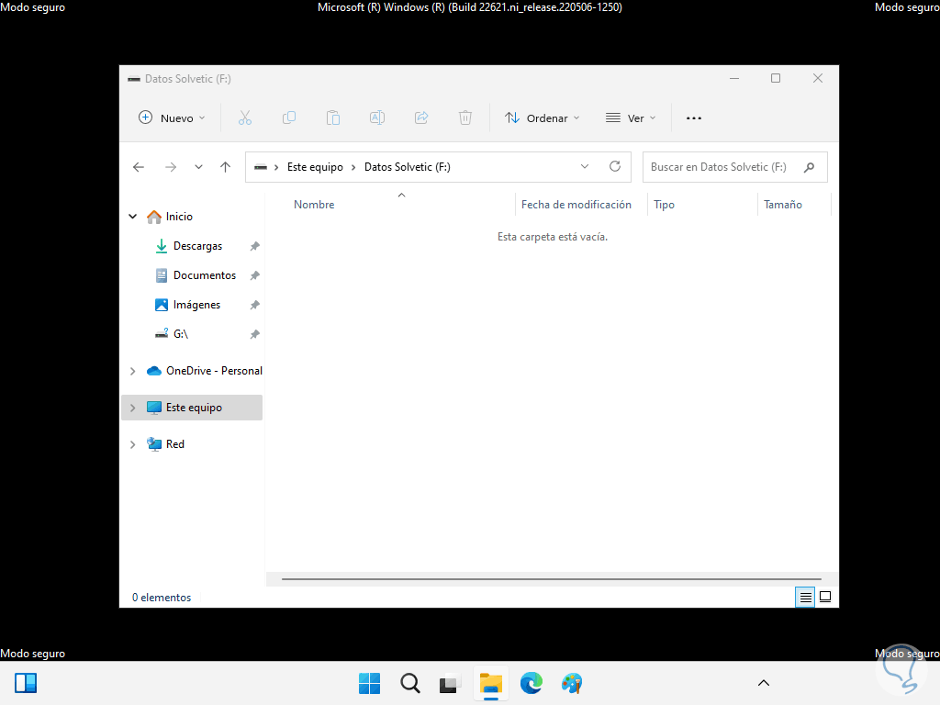The width and height of the screenshot is (940, 705).
Task: Open the three-dots more options menu
Action: (x=694, y=118)
